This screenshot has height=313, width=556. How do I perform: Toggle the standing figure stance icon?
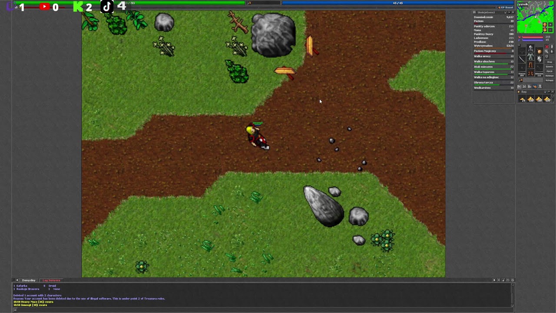[552, 47]
